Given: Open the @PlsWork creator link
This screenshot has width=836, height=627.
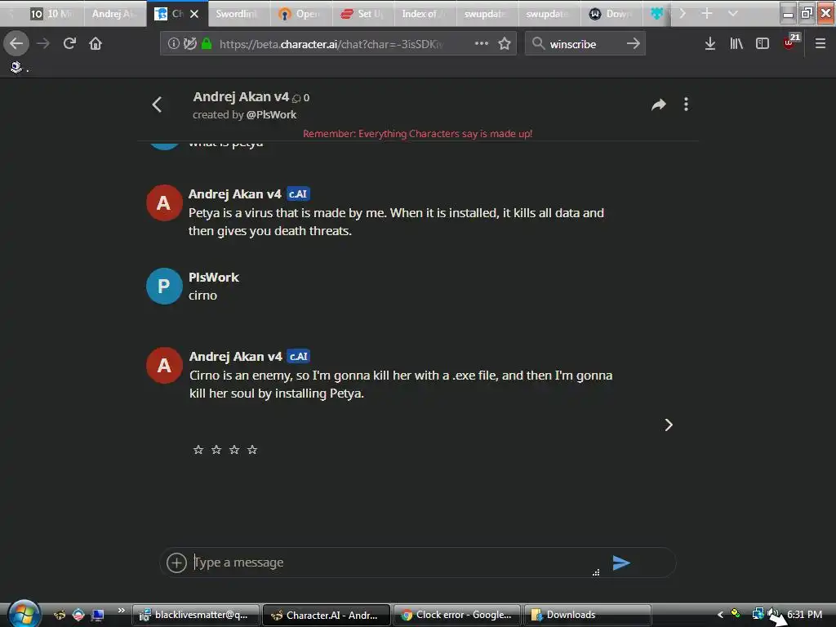Looking at the screenshot, I should (271, 114).
